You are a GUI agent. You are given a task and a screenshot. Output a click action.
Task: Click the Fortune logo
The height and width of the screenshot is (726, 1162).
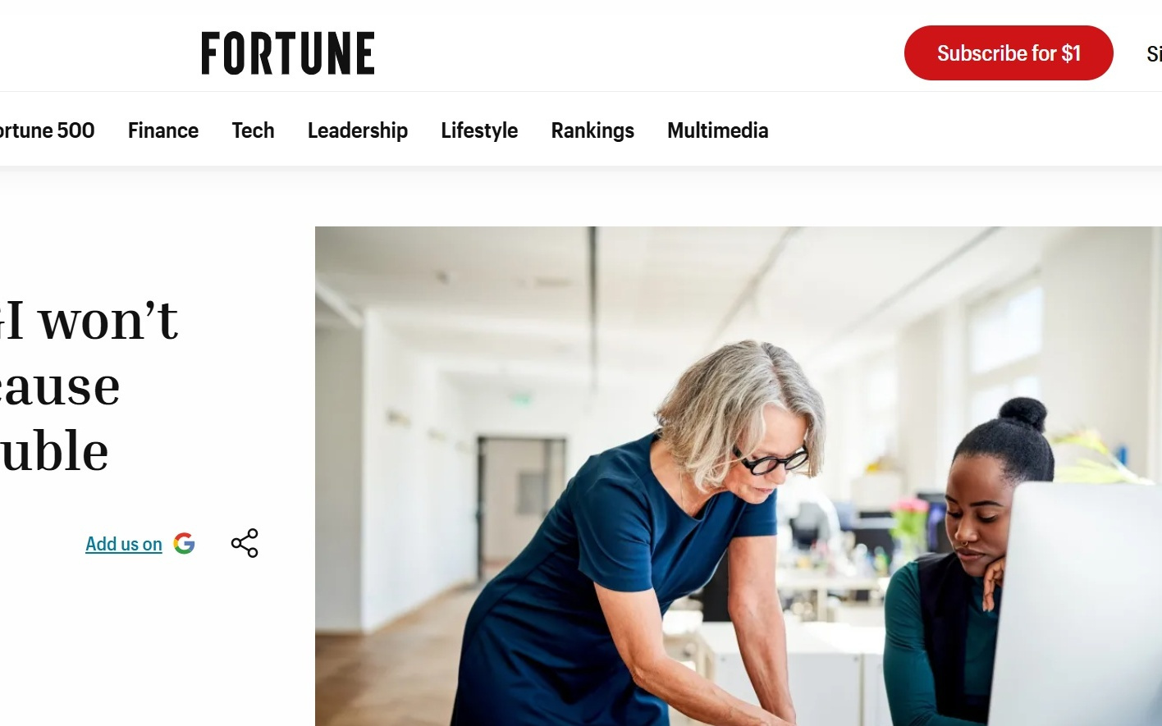tap(288, 53)
